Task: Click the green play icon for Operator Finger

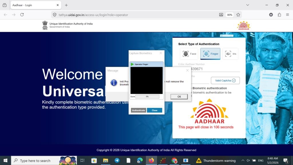Action: (132, 64)
